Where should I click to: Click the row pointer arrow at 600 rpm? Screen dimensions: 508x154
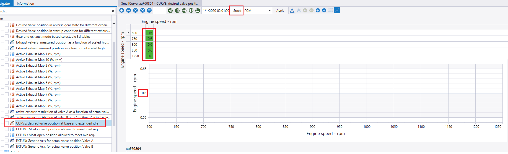[128, 33]
